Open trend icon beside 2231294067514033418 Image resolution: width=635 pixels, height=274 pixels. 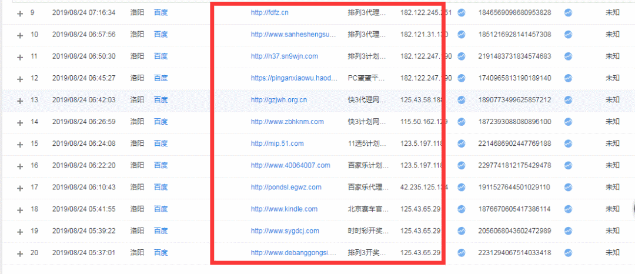click(x=568, y=253)
